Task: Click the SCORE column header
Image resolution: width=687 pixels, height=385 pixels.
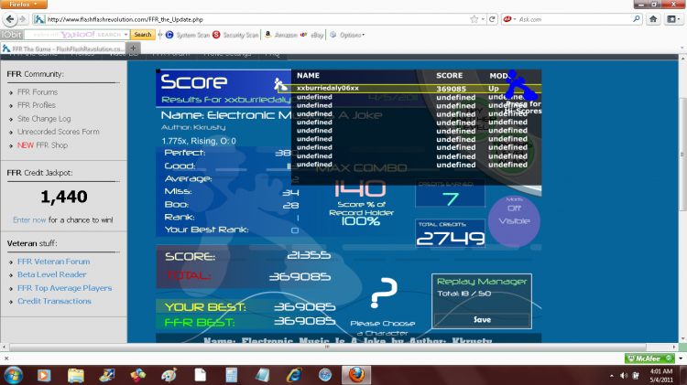Action: point(449,76)
